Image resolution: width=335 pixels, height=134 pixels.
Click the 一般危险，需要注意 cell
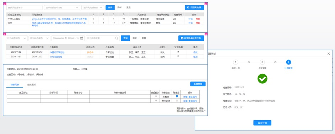[139, 19]
